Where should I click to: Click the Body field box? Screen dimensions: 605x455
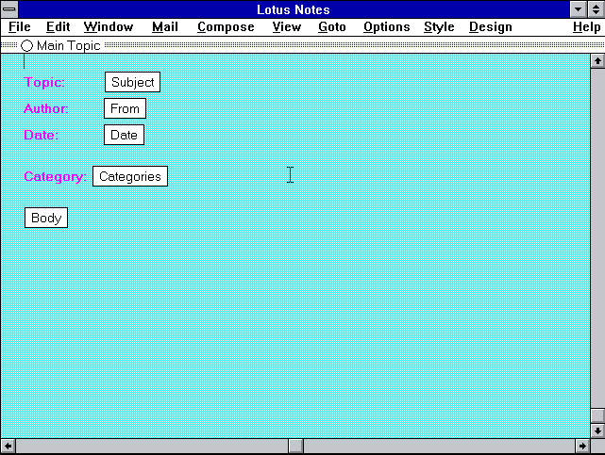[46, 218]
